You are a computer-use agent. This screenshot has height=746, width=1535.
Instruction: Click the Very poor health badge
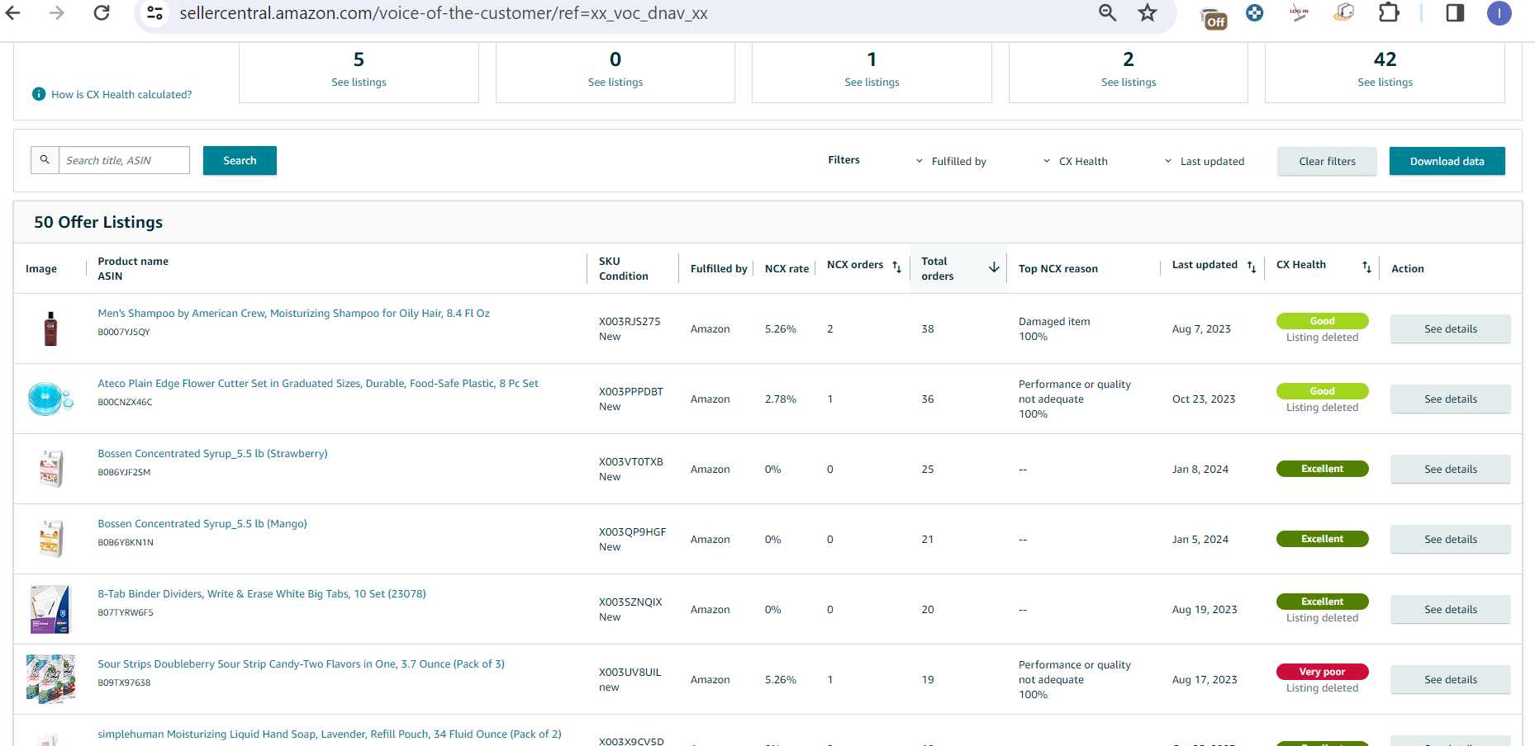(x=1322, y=672)
